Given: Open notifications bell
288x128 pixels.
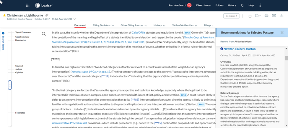Looking at the screenshot, I should (242, 5).
